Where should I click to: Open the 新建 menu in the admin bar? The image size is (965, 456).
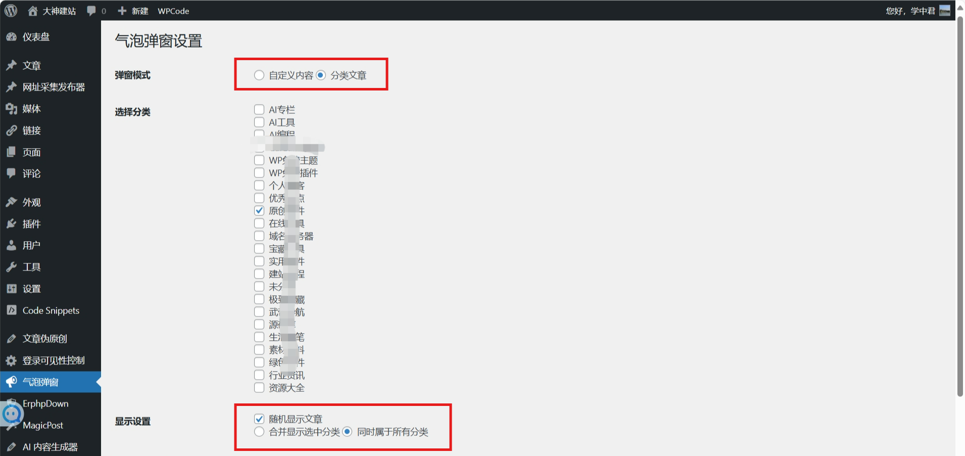coord(132,11)
